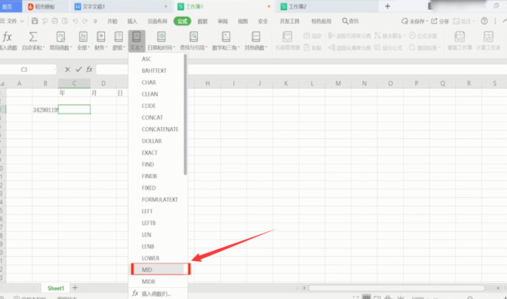Click add new sheet plus icon
Viewport: 507px width, 299px height.
[x=75, y=288]
